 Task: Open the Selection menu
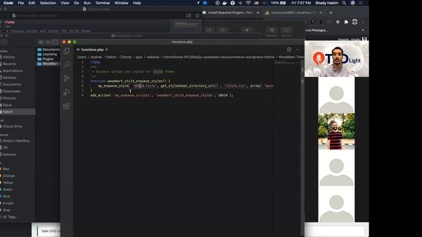point(48,3)
